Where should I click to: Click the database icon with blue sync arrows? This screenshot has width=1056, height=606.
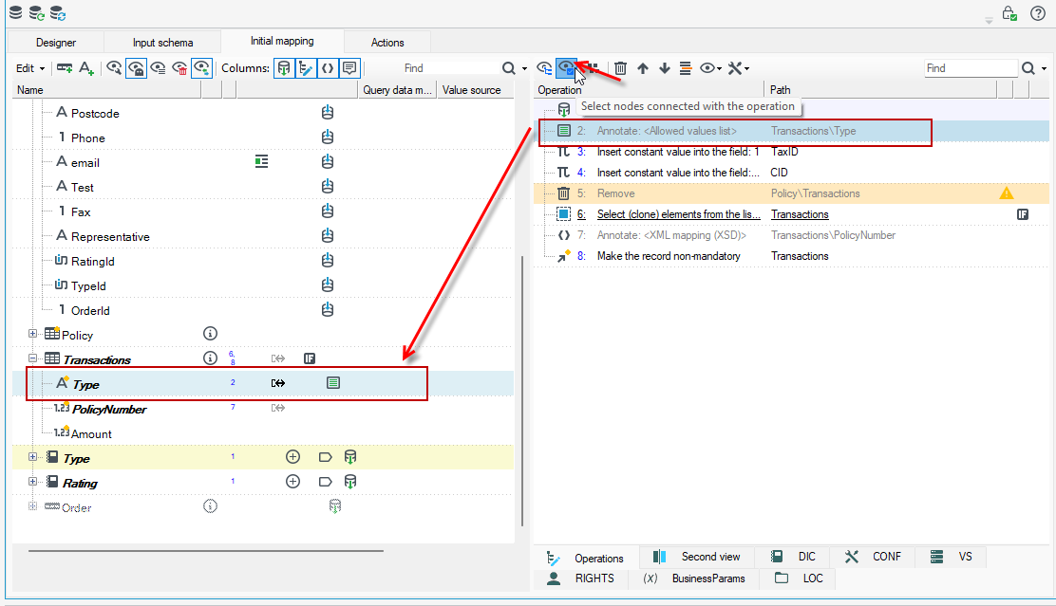58,12
